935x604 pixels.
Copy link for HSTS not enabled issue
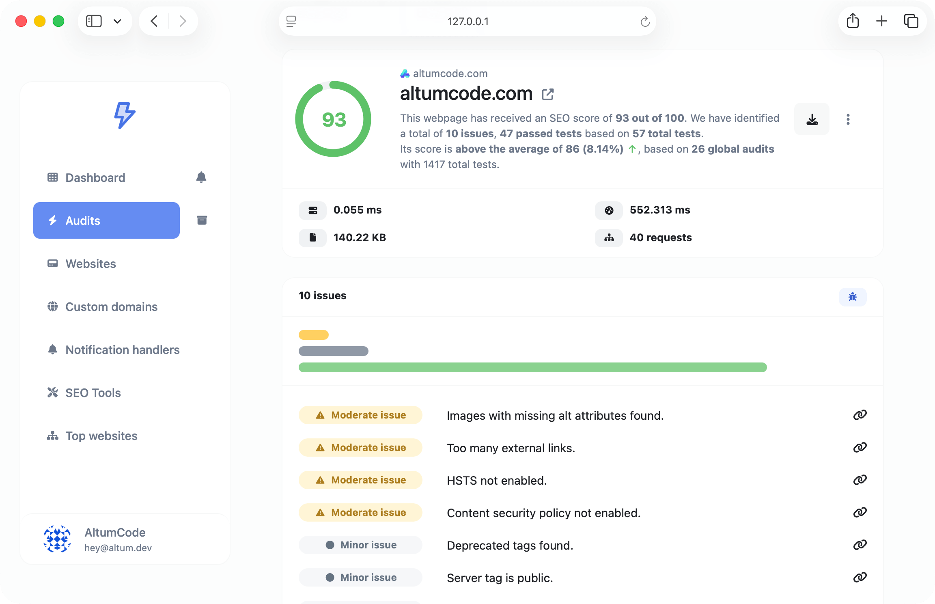click(x=860, y=480)
